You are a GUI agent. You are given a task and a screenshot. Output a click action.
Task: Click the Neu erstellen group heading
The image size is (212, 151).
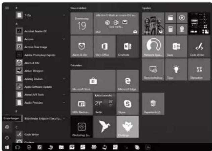pyautogui.click(x=78, y=8)
